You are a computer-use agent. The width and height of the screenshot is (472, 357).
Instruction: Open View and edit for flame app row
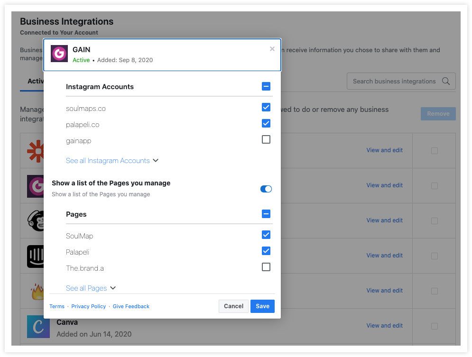[384, 291]
